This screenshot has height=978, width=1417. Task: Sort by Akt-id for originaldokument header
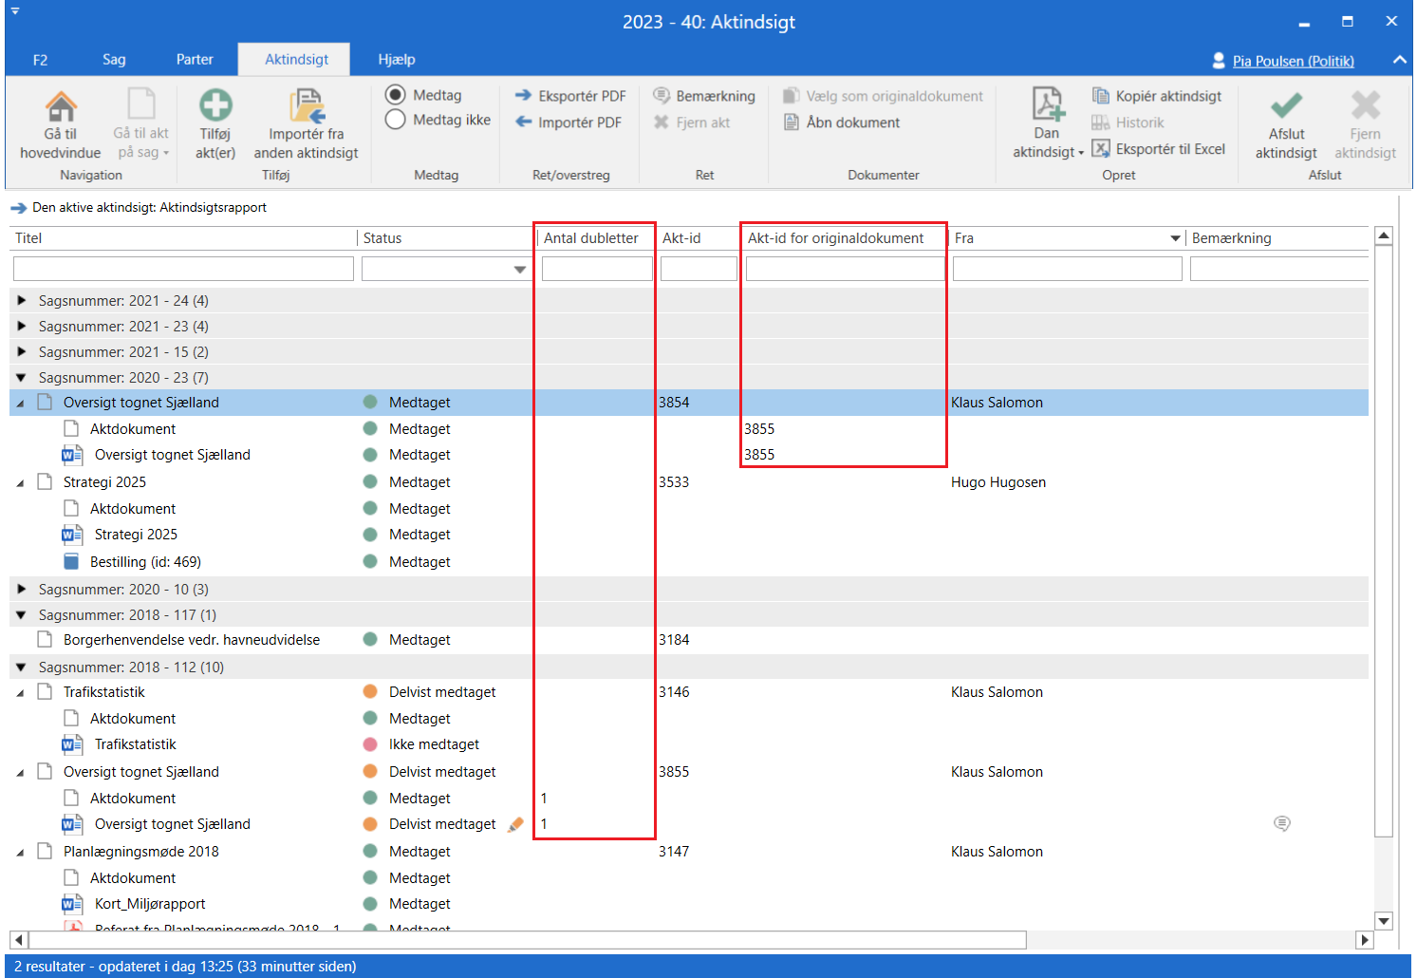[844, 238]
